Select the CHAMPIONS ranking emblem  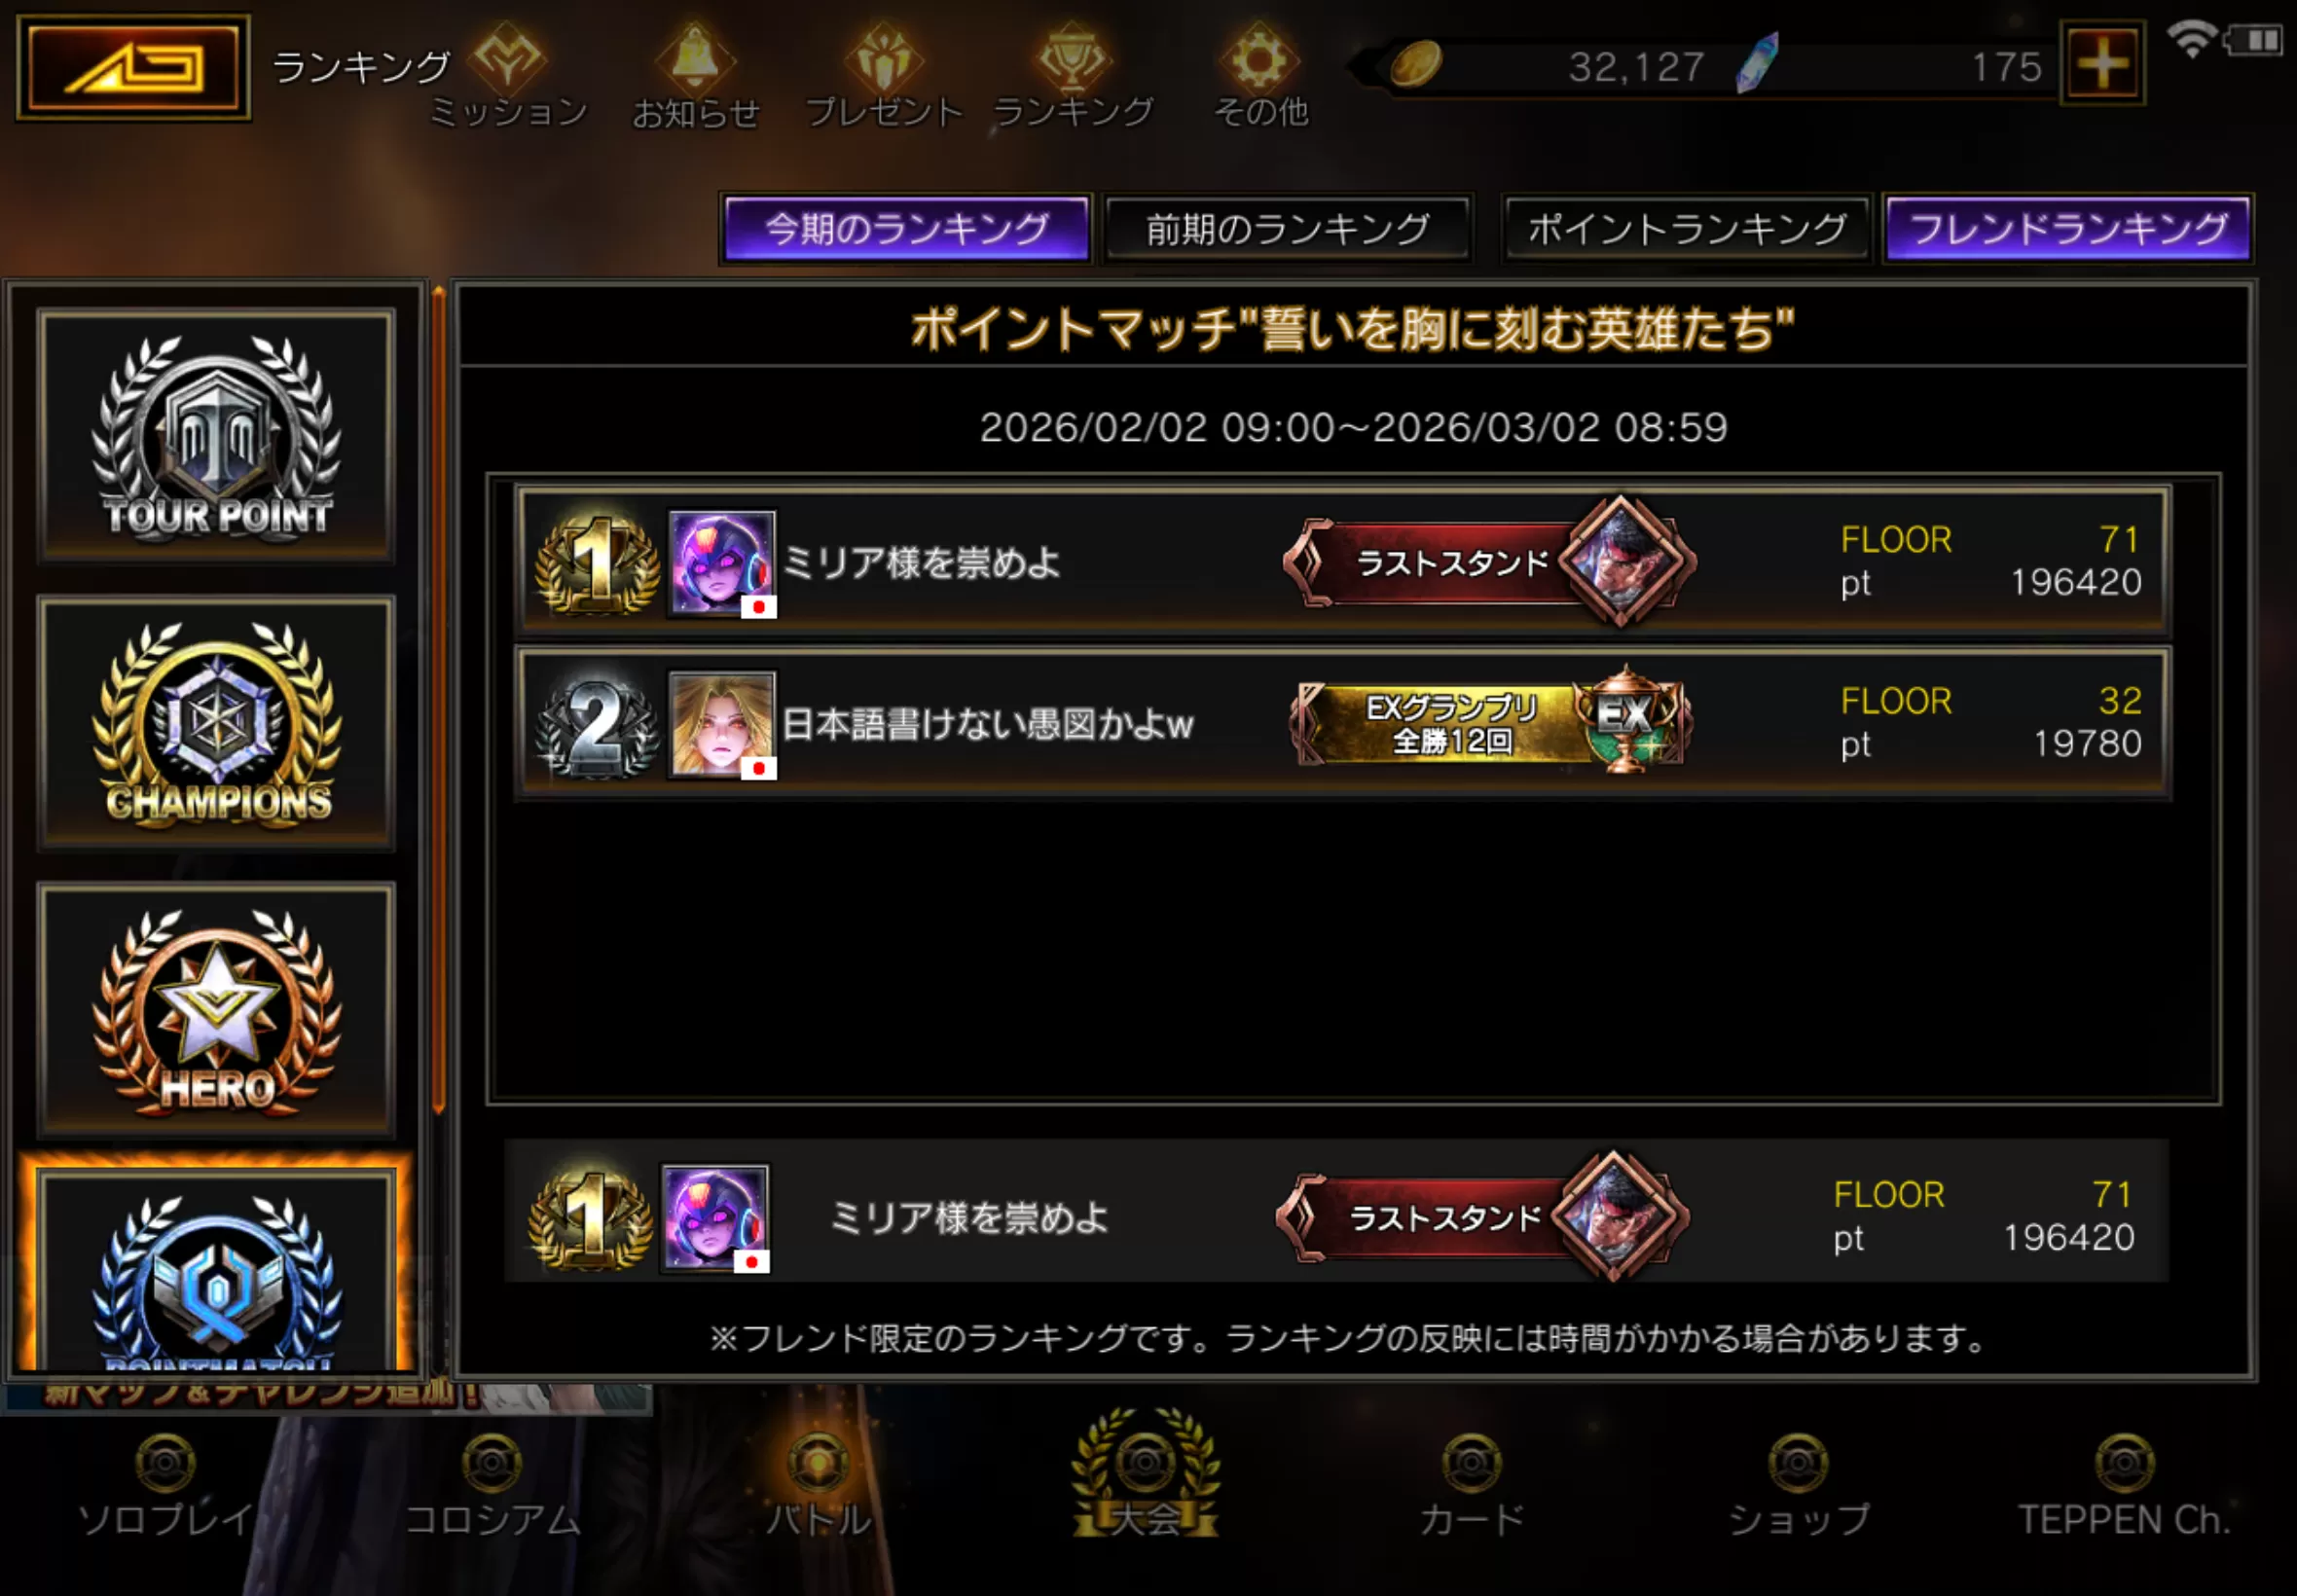[216, 722]
